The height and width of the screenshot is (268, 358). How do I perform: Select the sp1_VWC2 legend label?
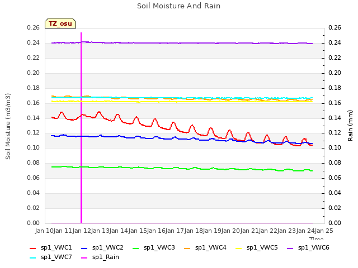tap(108, 248)
